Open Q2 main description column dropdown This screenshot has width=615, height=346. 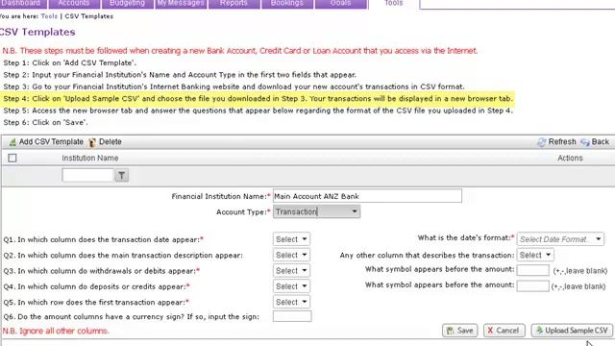[291, 255]
